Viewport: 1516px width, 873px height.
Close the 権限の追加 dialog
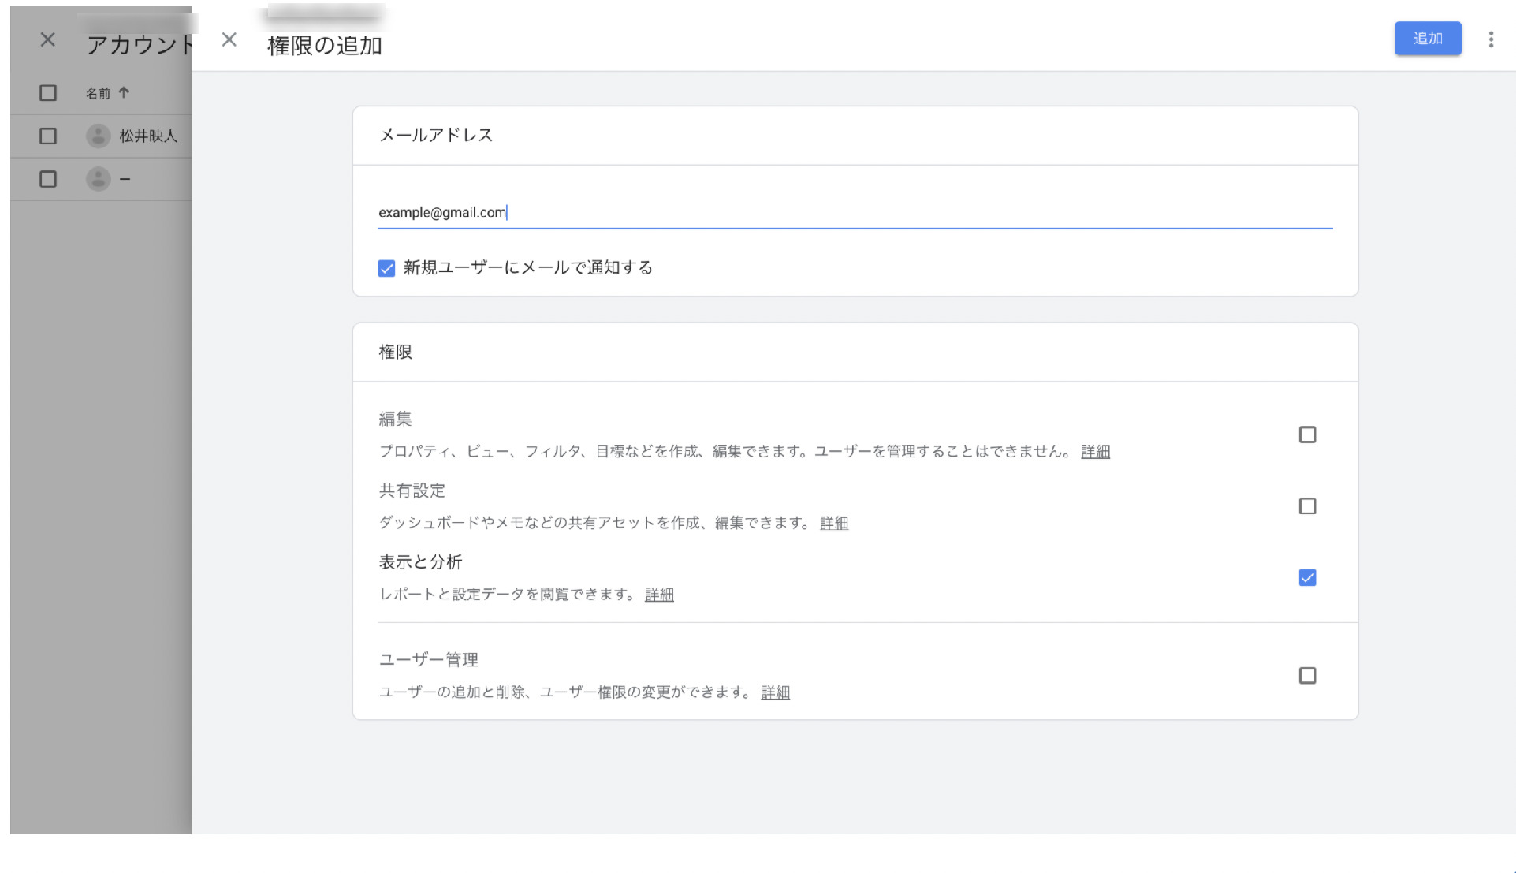229,39
